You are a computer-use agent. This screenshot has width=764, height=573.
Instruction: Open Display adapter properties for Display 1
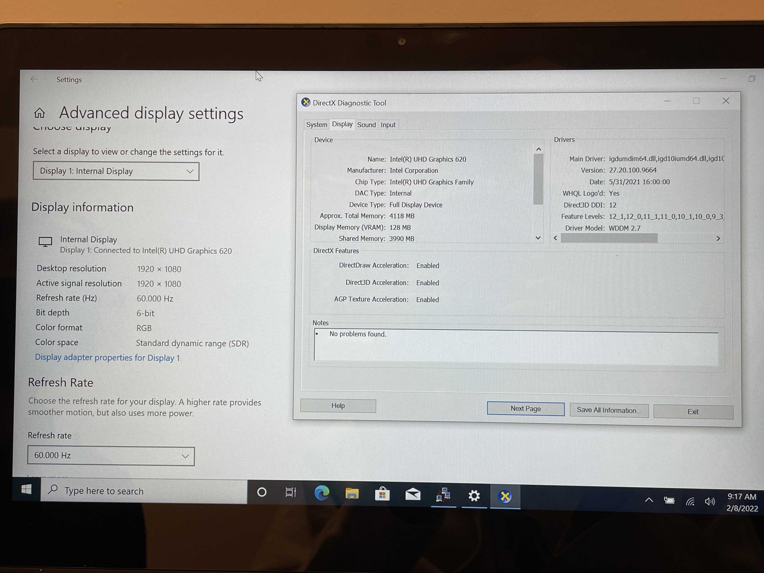tap(107, 358)
